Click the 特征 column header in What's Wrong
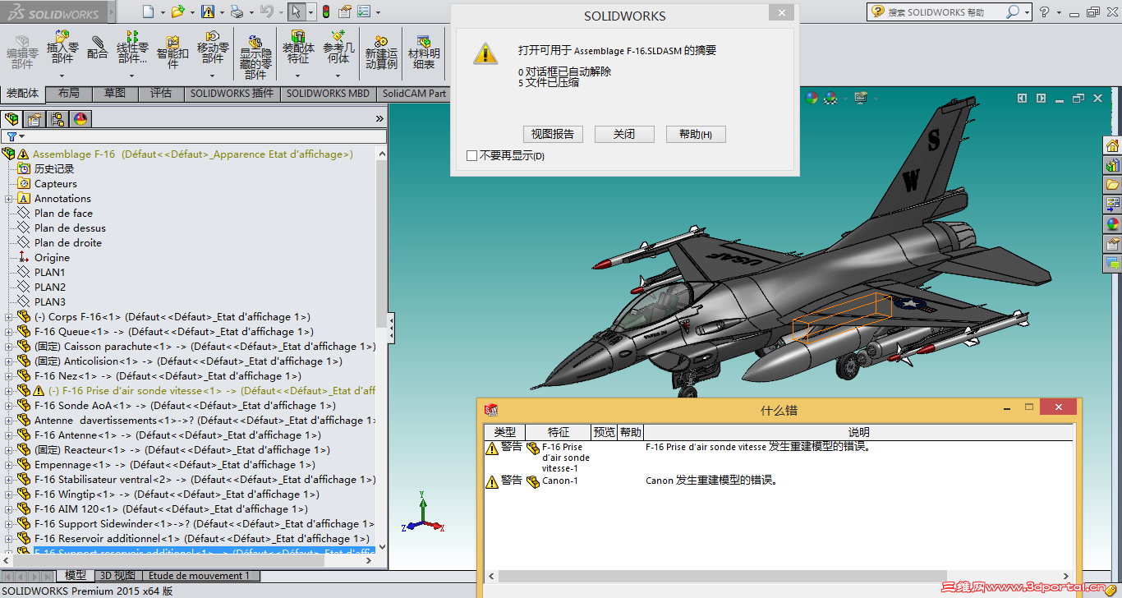The width and height of the screenshot is (1122, 598). [559, 432]
